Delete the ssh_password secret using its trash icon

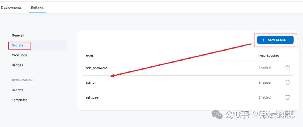pyautogui.click(x=287, y=68)
